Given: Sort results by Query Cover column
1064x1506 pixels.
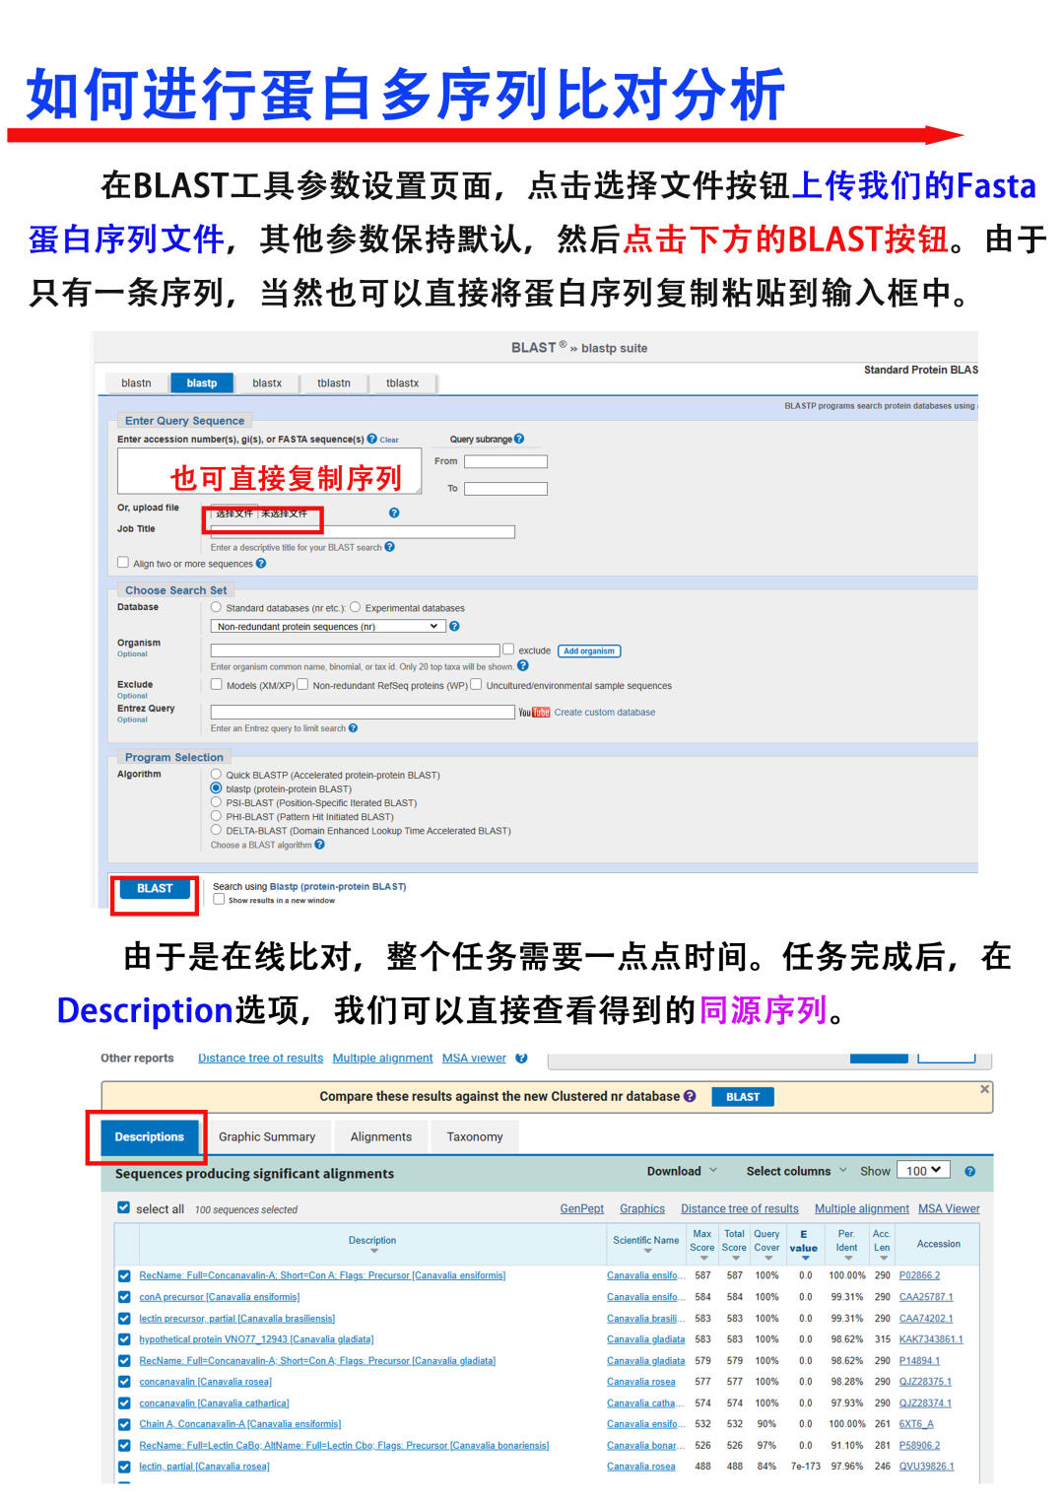Looking at the screenshot, I should coord(766,1258).
